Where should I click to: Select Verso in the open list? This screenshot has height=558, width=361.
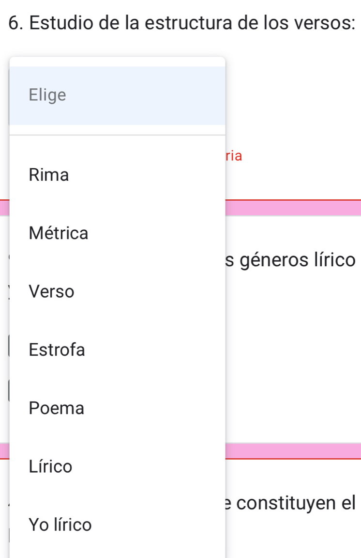[51, 292]
